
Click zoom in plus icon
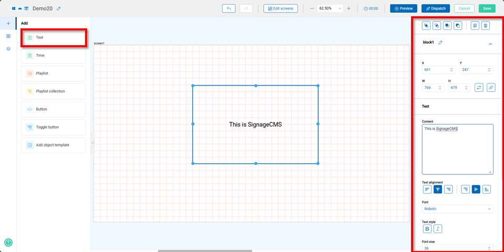pos(349,8)
